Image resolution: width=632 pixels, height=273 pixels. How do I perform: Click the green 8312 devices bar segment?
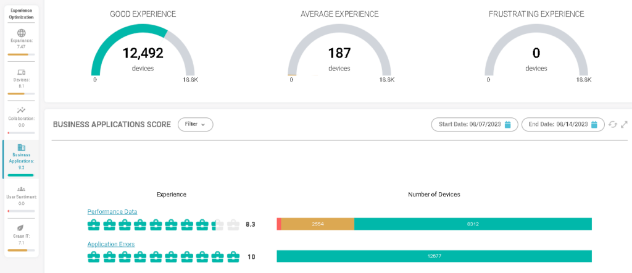pos(473,224)
